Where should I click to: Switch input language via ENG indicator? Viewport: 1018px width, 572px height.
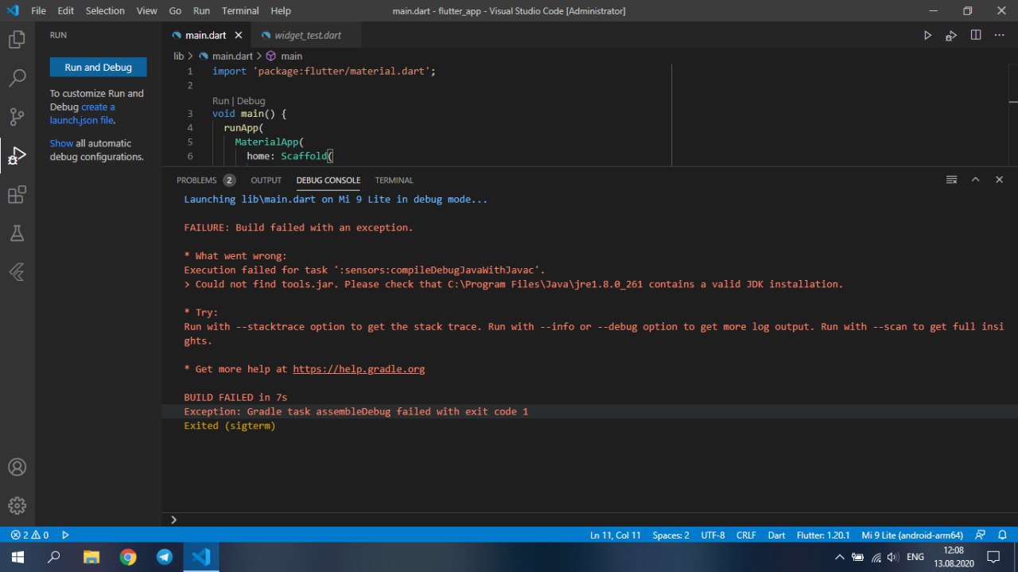click(915, 557)
